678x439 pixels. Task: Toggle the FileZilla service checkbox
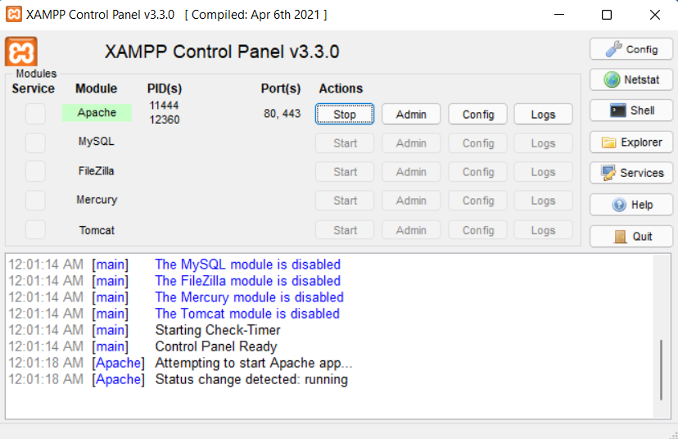(x=35, y=171)
